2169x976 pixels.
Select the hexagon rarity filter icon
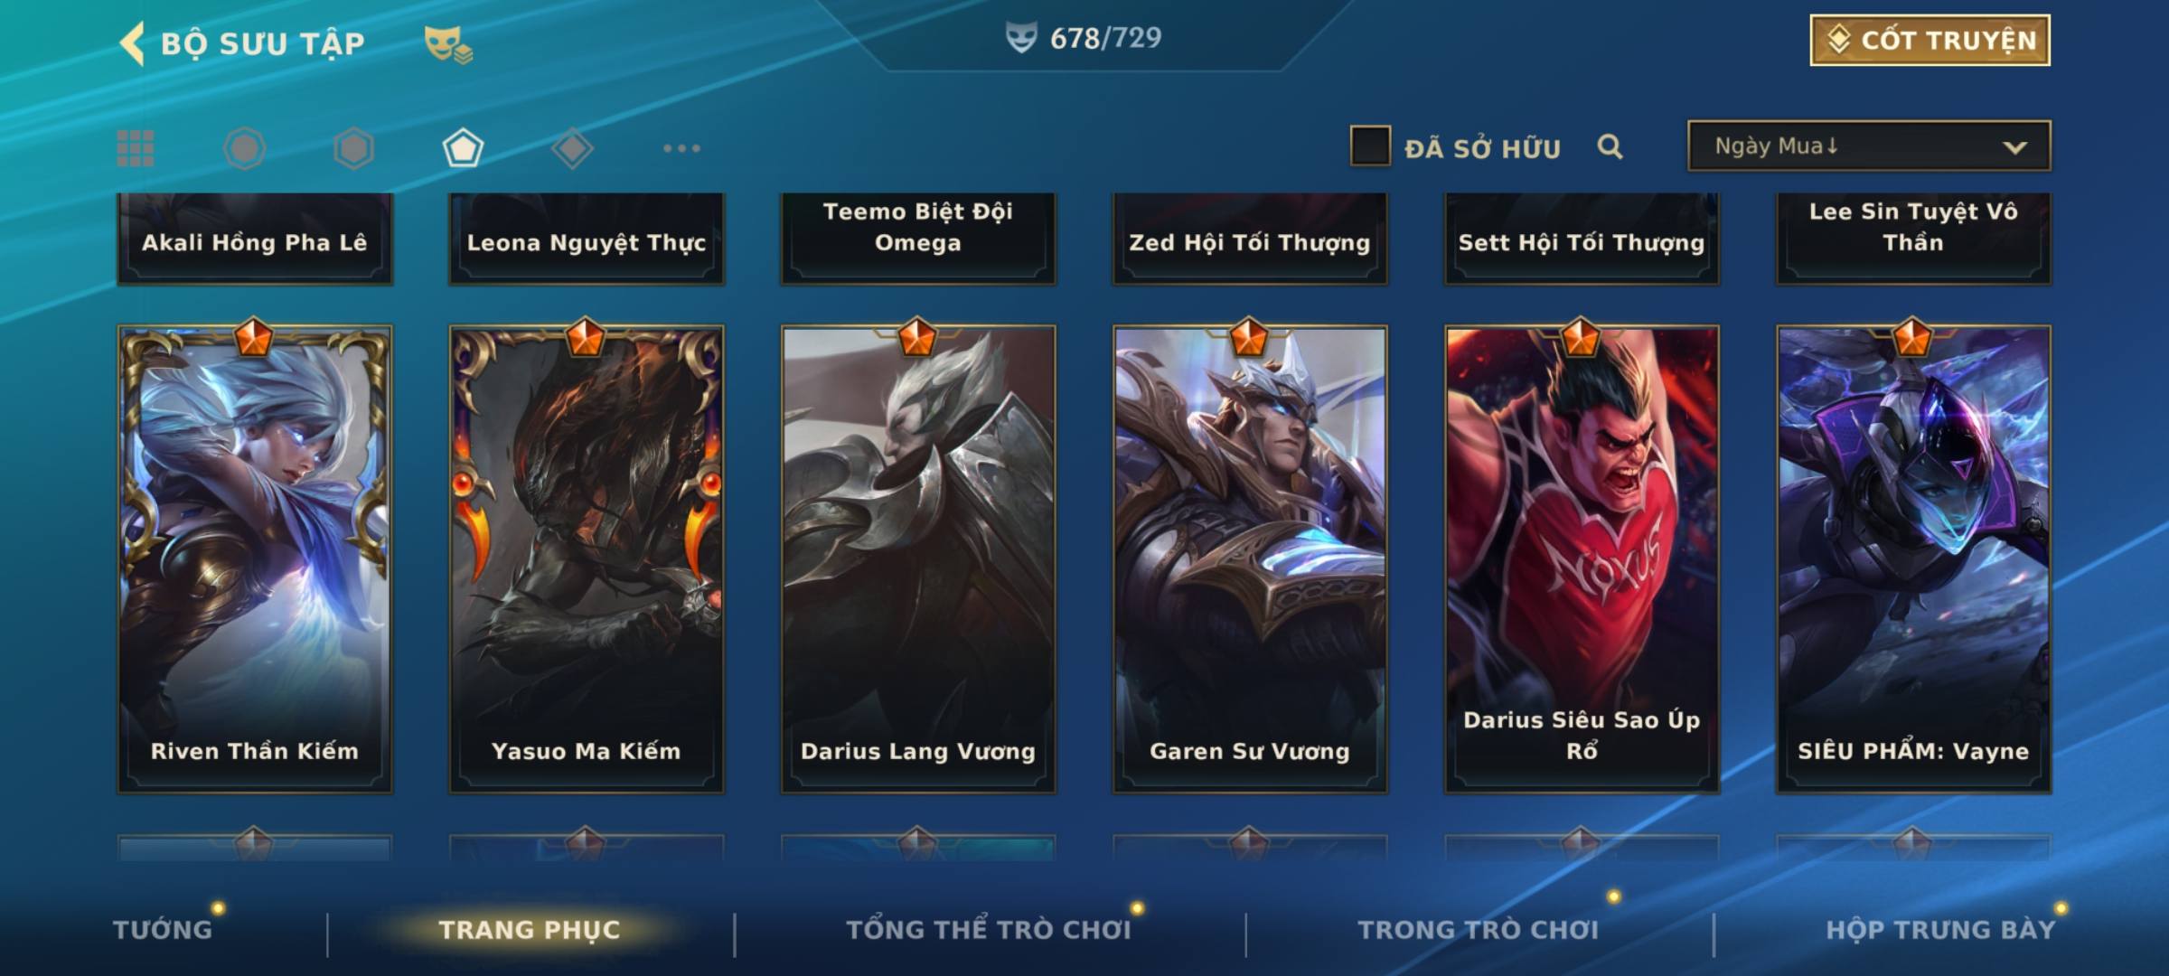pyautogui.click(x=353, y=148)
